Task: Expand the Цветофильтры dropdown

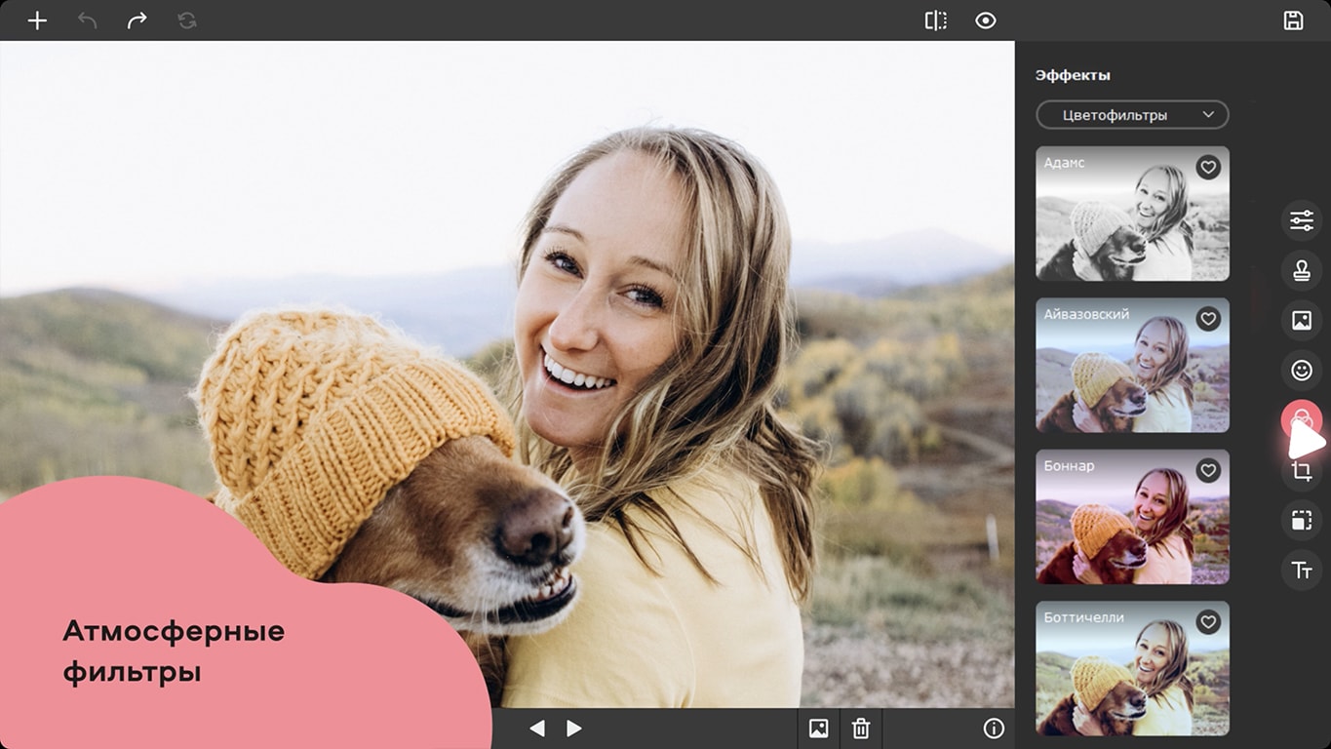Action: pos(1131,115)
